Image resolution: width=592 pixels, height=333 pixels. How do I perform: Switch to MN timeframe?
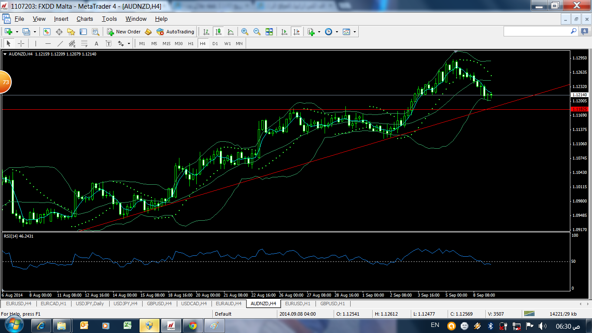click(239, 43)
